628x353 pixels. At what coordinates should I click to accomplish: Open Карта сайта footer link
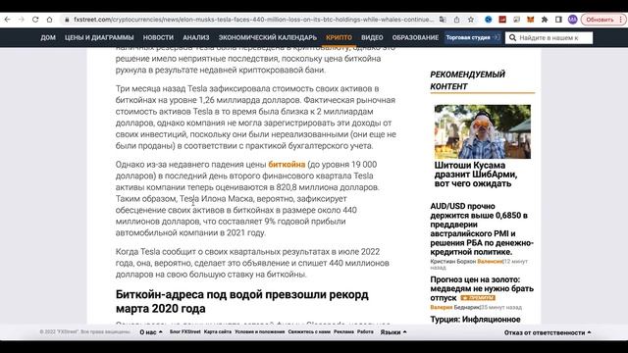[x=218, y=331]
